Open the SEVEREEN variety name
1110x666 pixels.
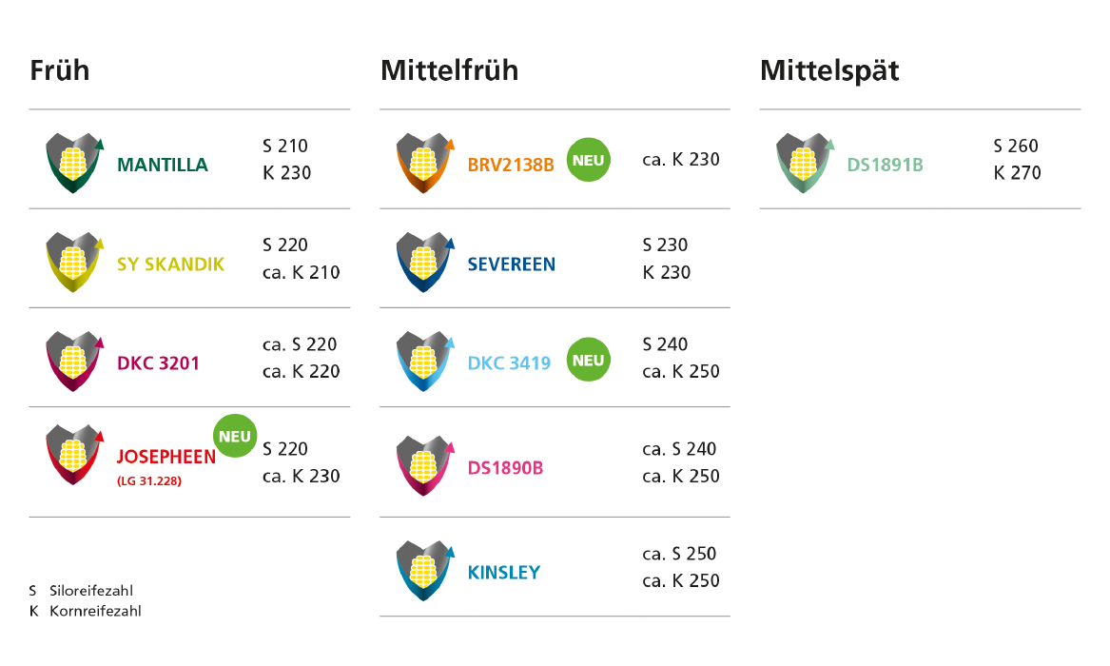pos(511,264)
